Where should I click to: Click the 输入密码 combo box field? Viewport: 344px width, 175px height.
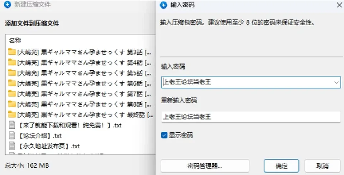[251, 82]
